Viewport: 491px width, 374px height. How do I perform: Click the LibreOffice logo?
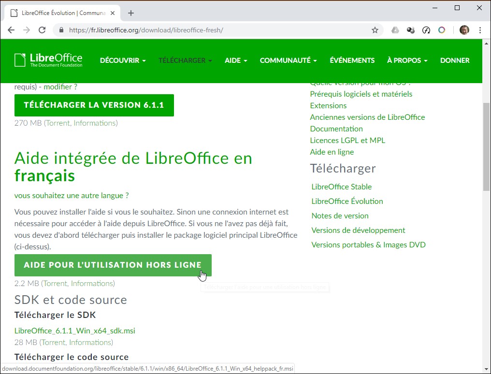(x=48, y=60)
